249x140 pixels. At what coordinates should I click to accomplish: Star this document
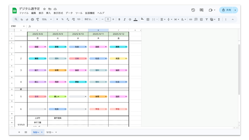[44, 9]
